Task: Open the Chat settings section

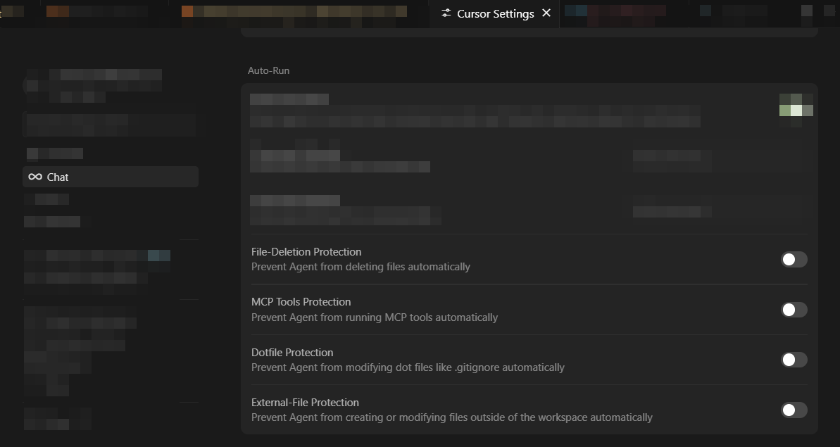Action: [x=111, y=177]
